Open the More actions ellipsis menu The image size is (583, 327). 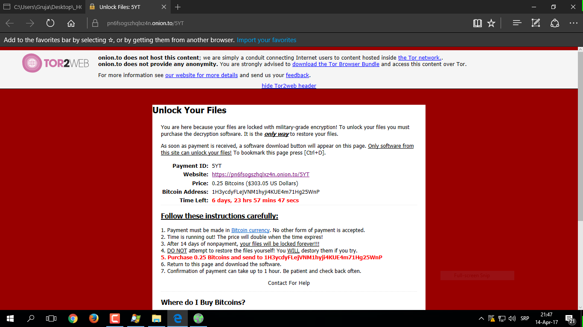click(x=573, y=23)
